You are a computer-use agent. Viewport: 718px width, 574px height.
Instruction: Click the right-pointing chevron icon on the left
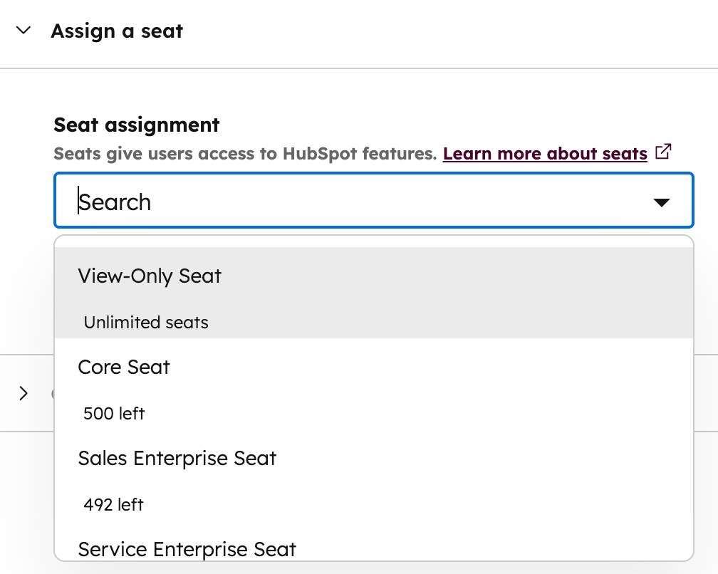24,393
